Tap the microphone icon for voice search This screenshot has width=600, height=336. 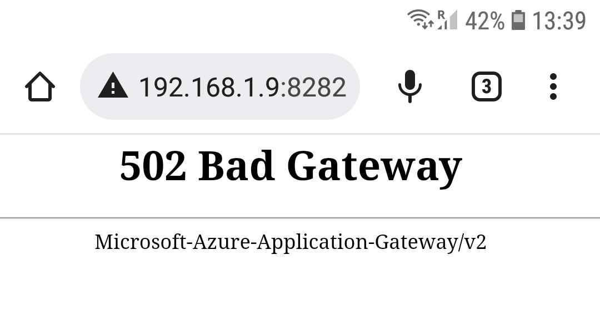click(409, 86)
